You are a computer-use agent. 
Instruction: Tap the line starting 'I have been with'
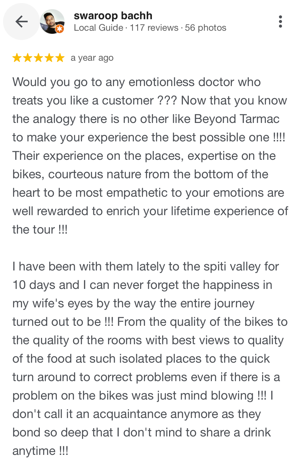tap(145, 267)
